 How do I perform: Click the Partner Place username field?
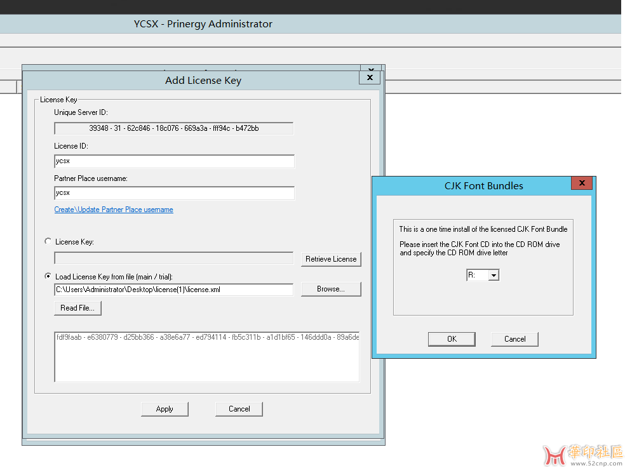[x=174, y=193]
